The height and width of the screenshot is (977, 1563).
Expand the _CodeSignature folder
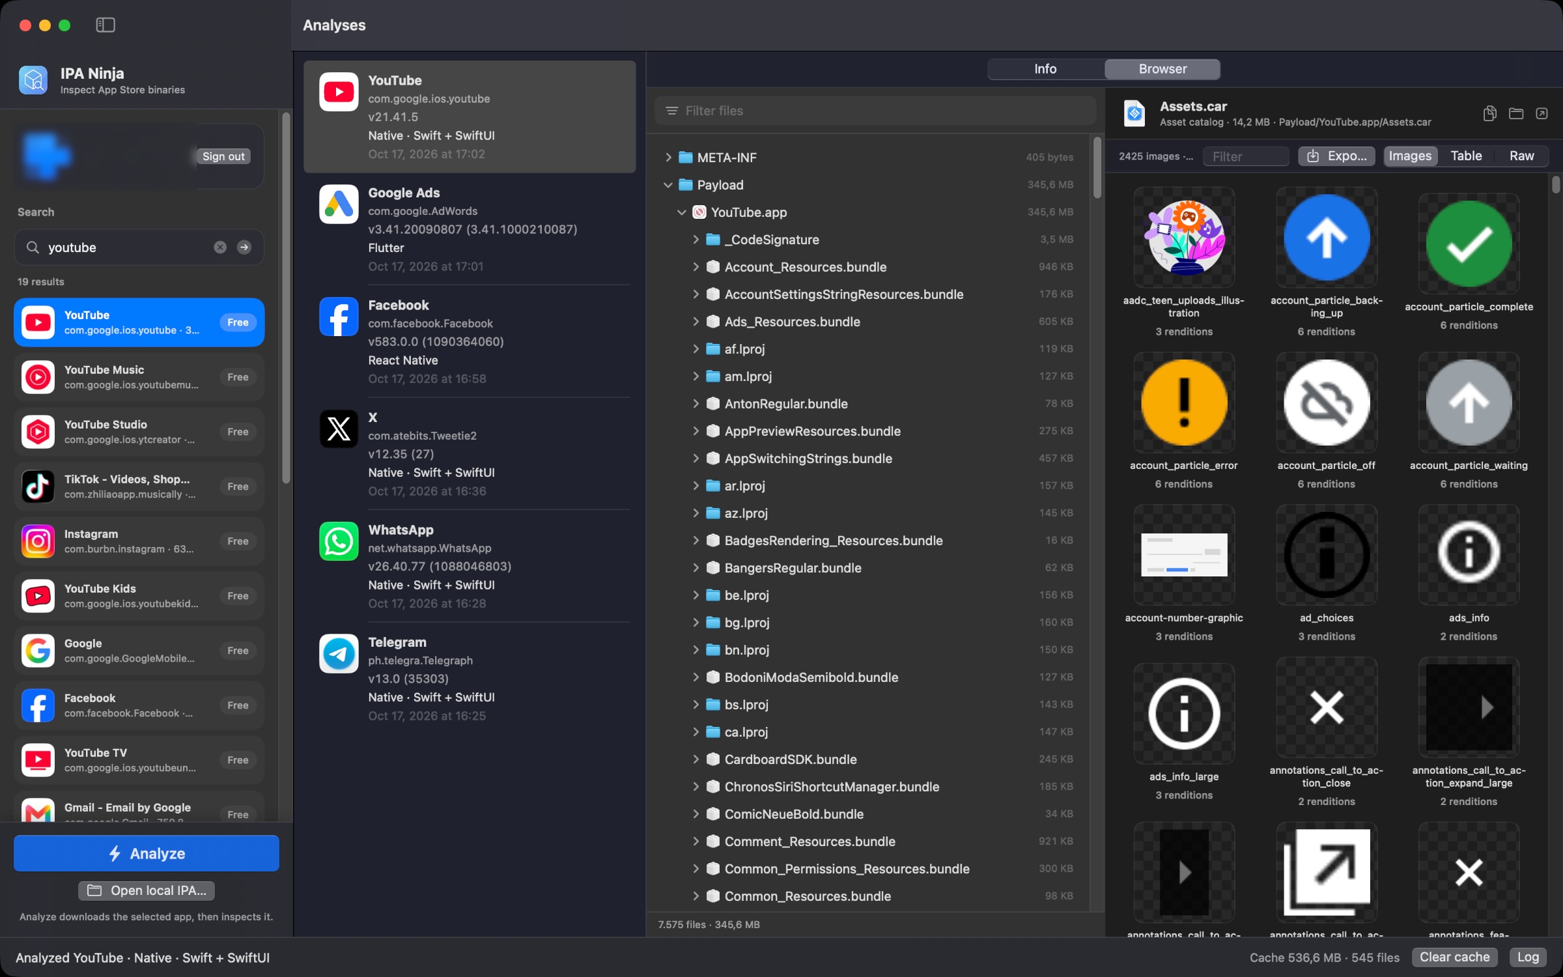pyautogui.click(x=696, y=240)
